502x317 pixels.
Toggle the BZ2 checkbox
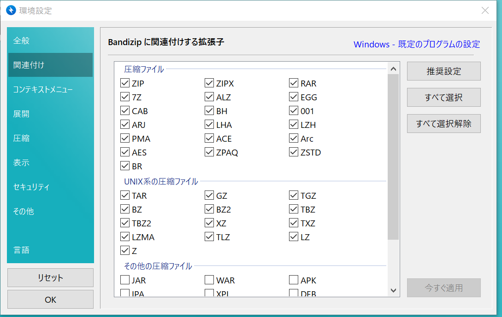coord(209,209)
